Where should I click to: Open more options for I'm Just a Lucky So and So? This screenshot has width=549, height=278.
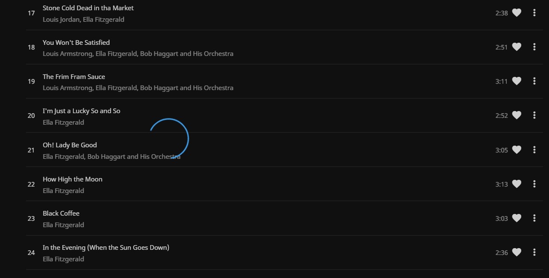[534, 115]
